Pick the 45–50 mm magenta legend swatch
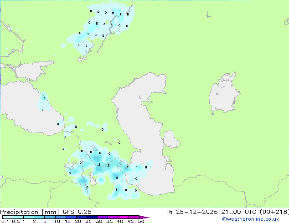The height and width of the screenshot is (223, 289). pyautogui.click(x=135, y=217)
